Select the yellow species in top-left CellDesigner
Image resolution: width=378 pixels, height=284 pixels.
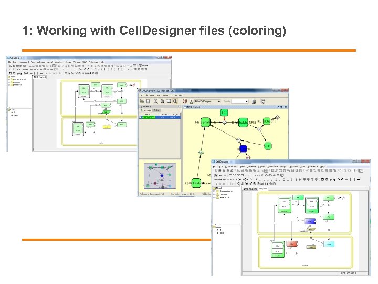pos(106,127)
